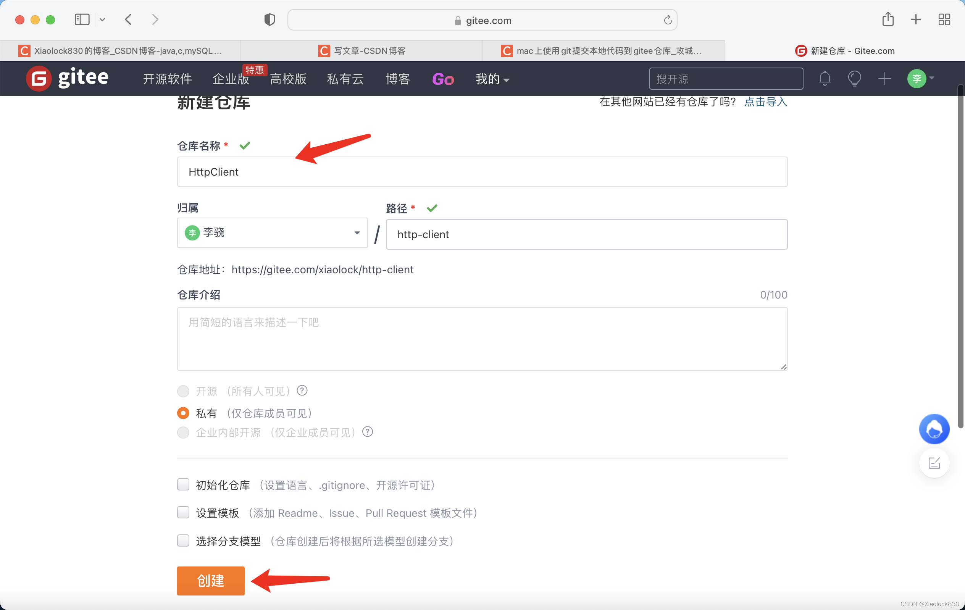Select the 私有 radio button
The image size is (965, 610).
(x=183, y=413)
